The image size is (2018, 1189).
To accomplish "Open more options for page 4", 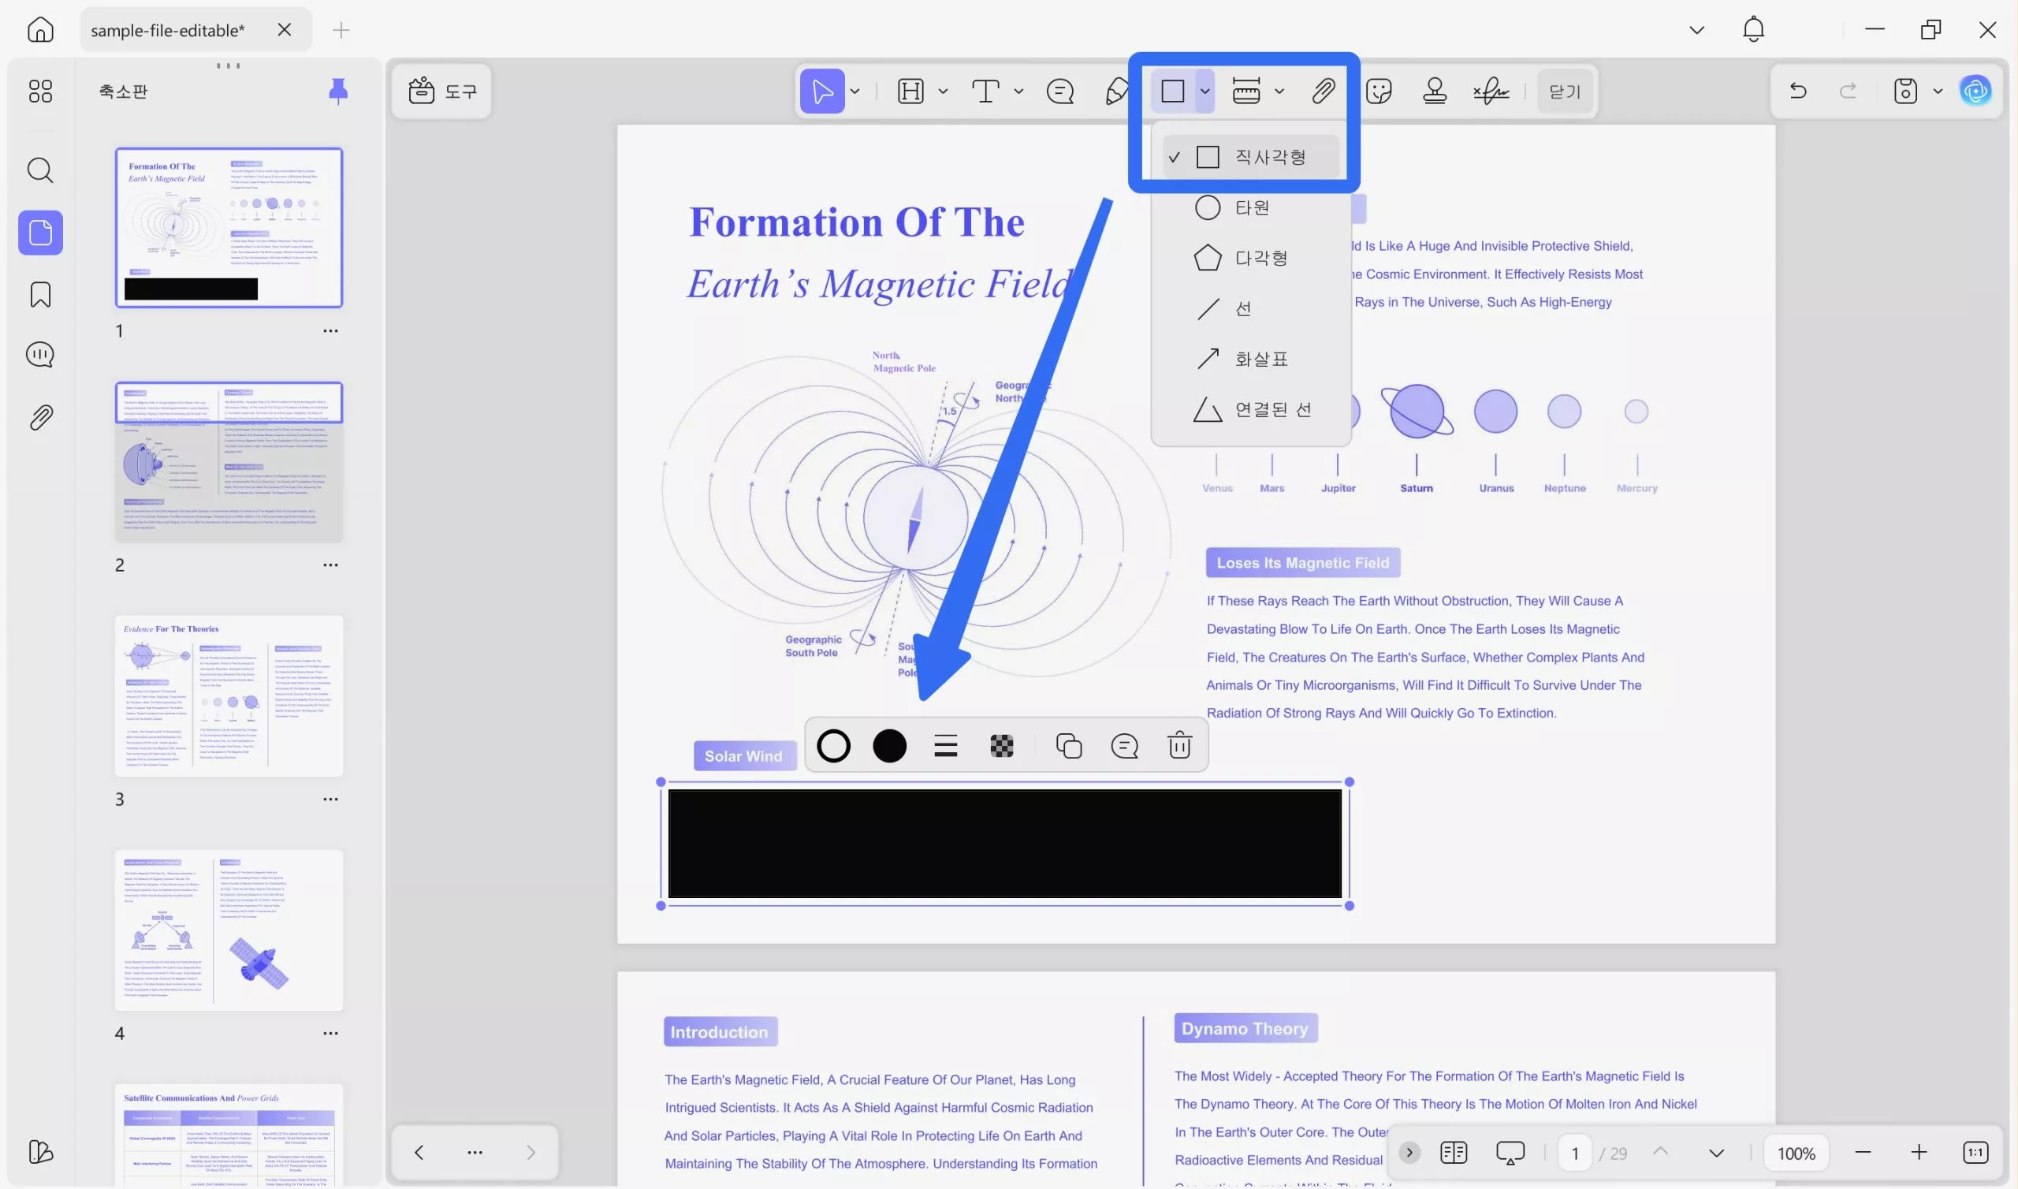I will point(331,1034).
